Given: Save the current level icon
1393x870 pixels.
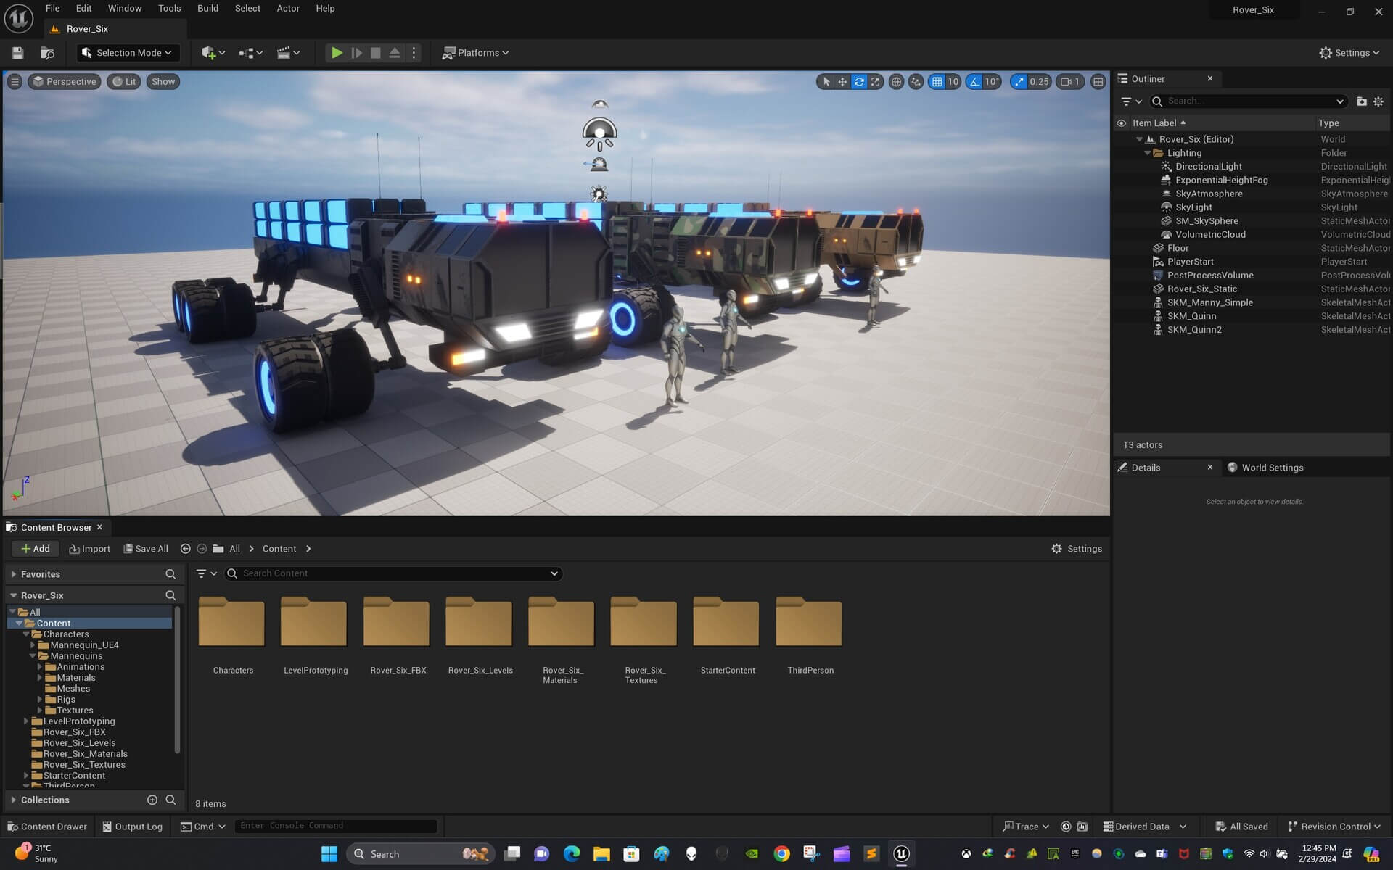Looking at the screenshot, I should [17, 53].
